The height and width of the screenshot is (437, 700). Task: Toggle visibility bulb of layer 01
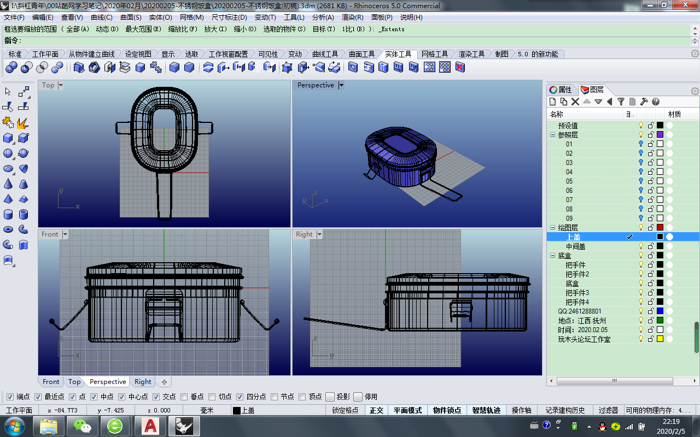coord(641,144)
